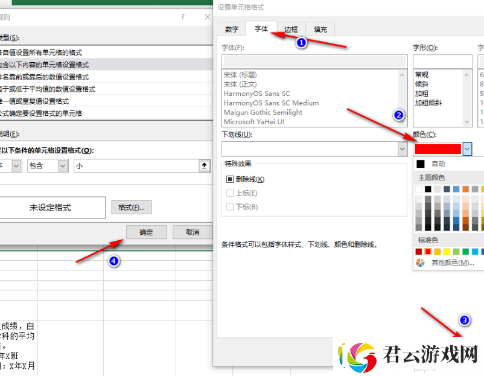Select the light blue standard color
The width and height of the screenshot is (484, 376).
tap(475, 252)
